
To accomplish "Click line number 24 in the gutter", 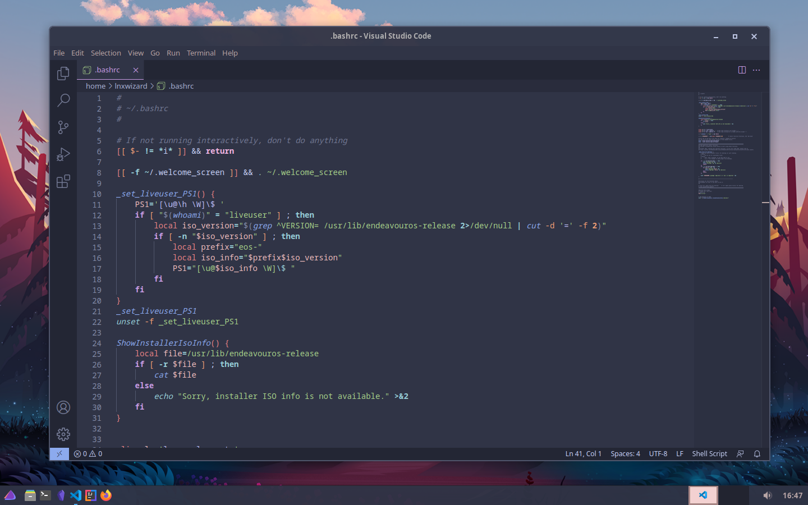I will point(97,343).
